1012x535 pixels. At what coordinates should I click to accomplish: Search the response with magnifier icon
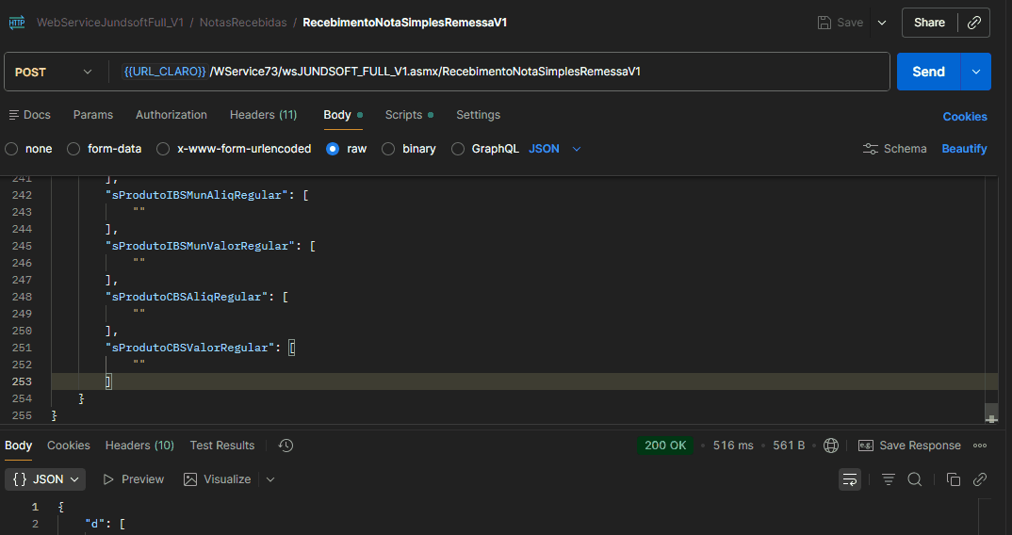tap(914, 479)
